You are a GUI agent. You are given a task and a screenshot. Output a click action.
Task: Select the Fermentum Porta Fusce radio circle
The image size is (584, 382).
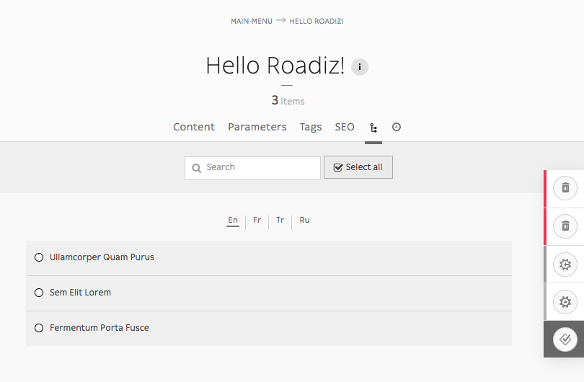[39, 328]
